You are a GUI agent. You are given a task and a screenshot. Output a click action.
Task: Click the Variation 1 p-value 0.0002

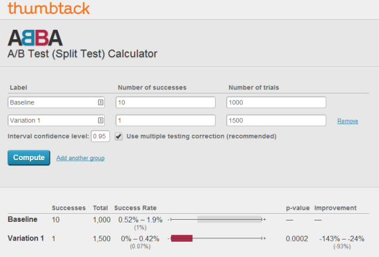click(x=297, y=239)
